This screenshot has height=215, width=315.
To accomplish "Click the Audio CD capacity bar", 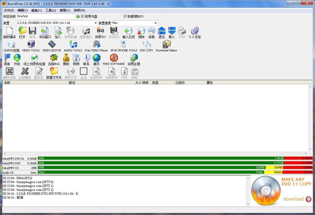I will (x=175, y=172).
